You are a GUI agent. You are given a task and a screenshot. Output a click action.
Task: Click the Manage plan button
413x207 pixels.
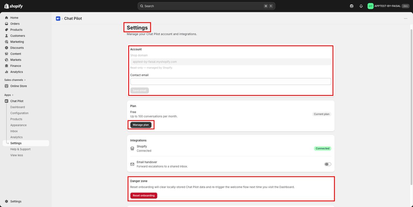tap(141, 125)
